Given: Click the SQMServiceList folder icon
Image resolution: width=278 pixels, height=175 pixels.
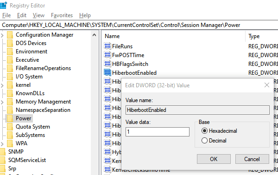Looking at the screenshot, I should click(3, 160).
